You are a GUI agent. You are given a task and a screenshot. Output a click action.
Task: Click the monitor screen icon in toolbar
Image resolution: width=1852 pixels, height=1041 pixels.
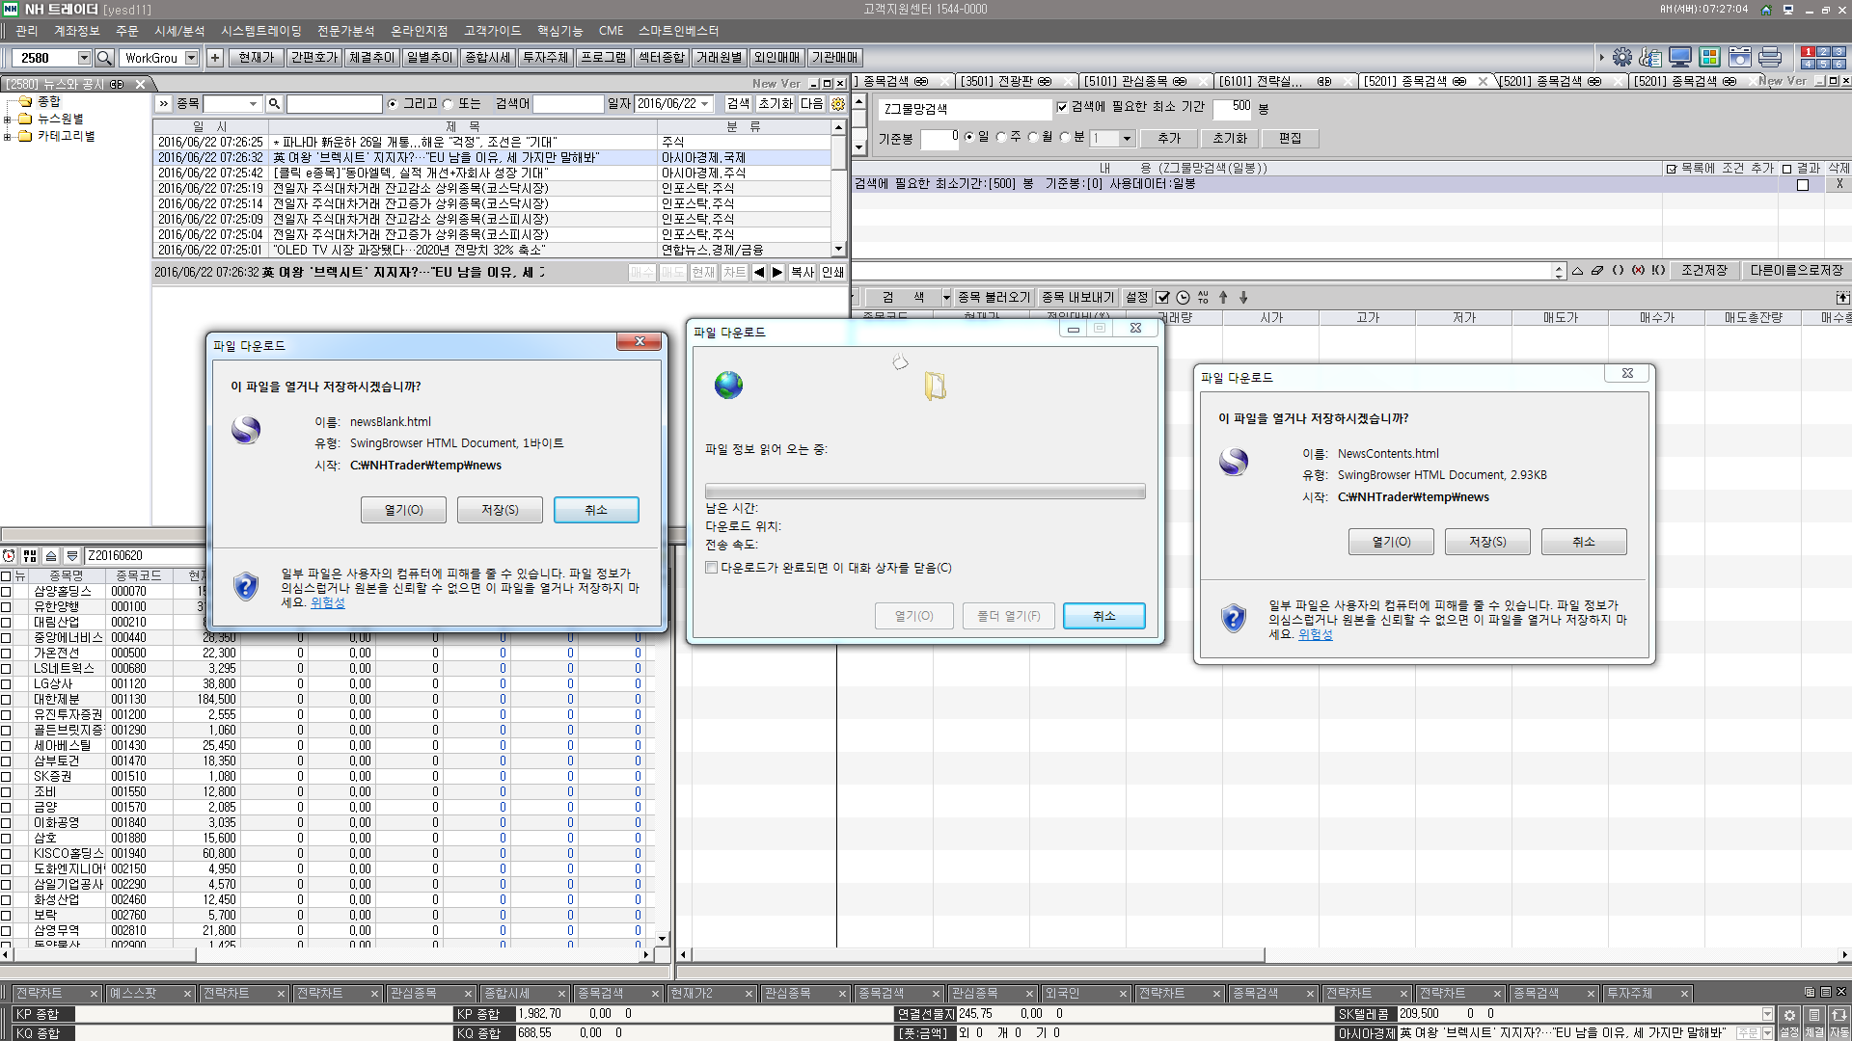[1680, 58]
